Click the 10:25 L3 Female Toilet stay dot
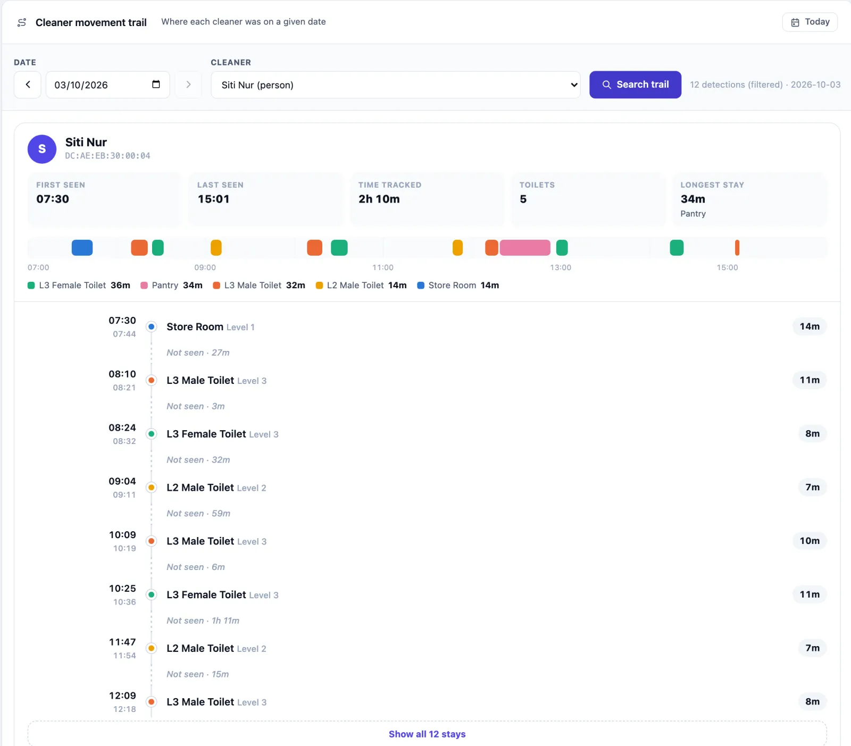 (152, 594)
